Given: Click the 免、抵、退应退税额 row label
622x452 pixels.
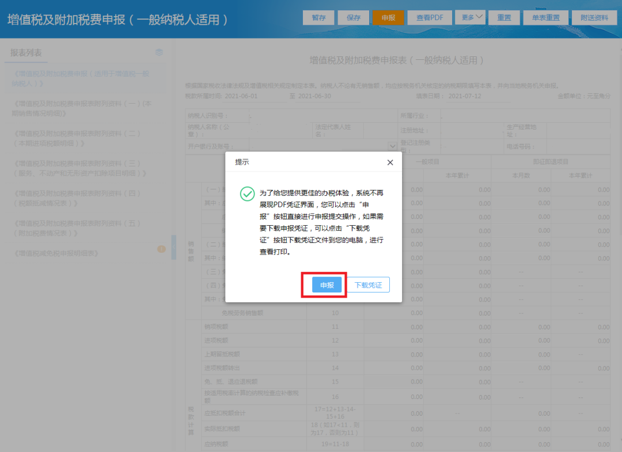Looking at the screenshot, I should pos(231,381).
